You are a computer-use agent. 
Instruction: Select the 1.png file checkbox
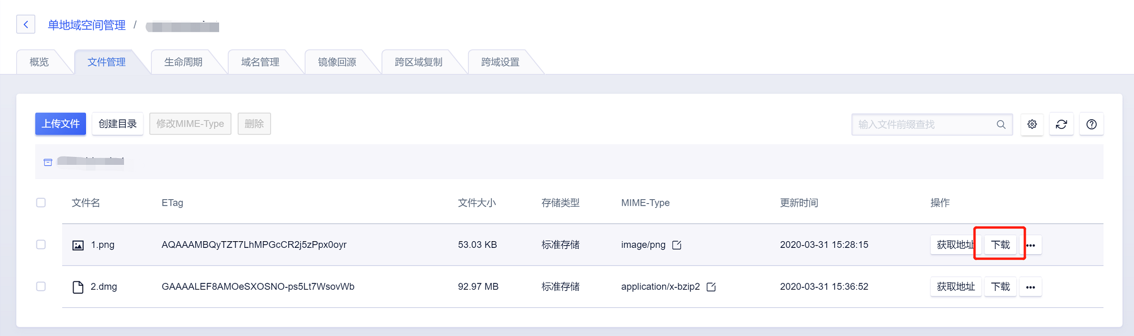click(41, 245)
